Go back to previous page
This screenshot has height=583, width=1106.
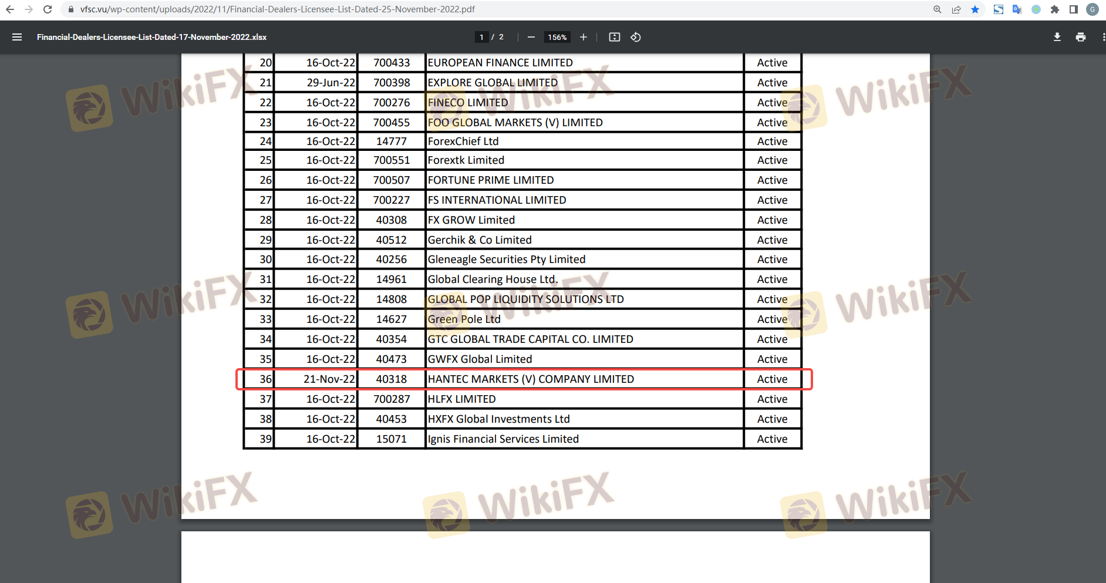[x=10, y=9]
